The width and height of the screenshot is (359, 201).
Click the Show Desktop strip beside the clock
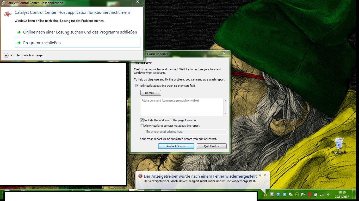coord(354,195)
